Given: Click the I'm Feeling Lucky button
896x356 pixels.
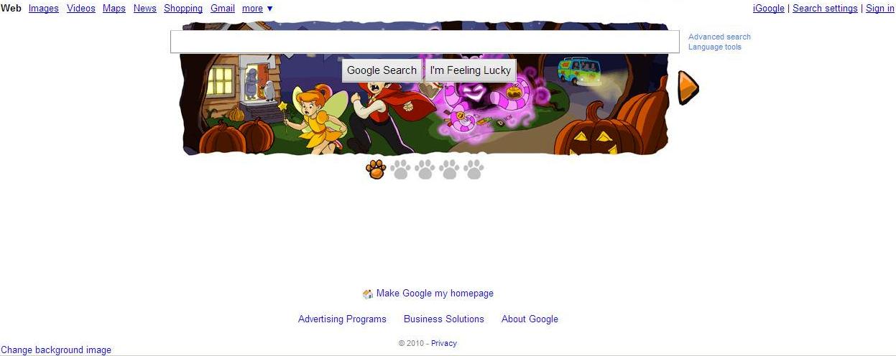Looking at the screenshot, I should tap(471, 70).
